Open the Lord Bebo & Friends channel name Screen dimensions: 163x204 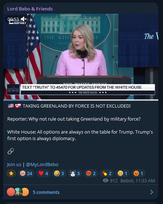click(x=30, y=9)
